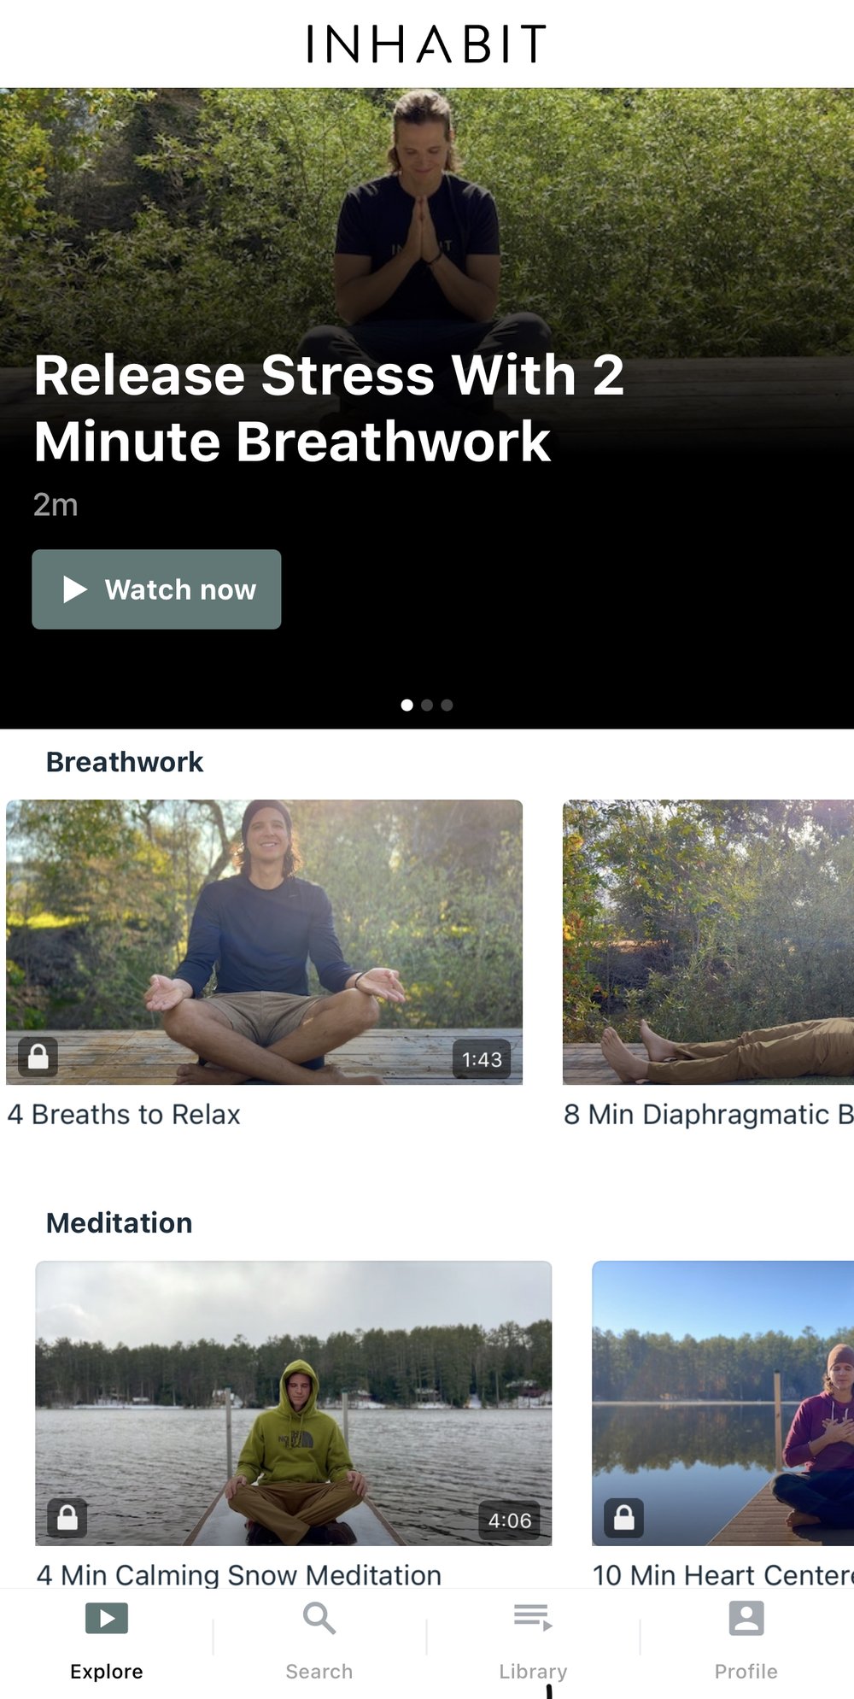
Task: Switch to the Library tab label
Action: [x=533, y=1672]
